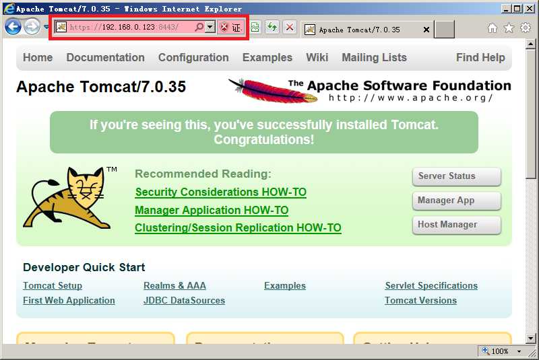Image resolution: width=539 pixels, height=360 pixels.
Task: Stop loading with the red X icon
Action: click(290, 27)
